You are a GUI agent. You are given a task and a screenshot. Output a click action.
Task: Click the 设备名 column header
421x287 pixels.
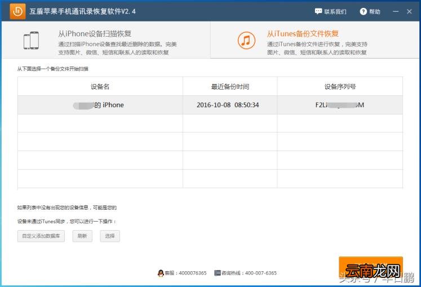100,86
